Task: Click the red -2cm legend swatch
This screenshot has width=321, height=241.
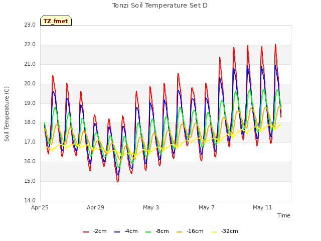Action: tap(86, 232)
